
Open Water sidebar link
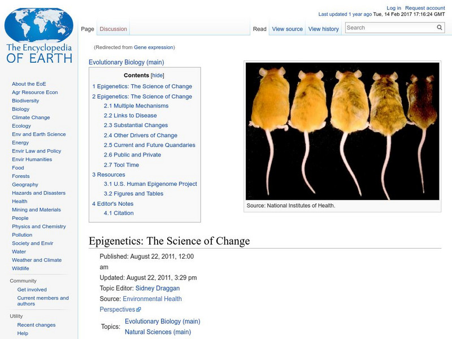[x=19, y=251]
